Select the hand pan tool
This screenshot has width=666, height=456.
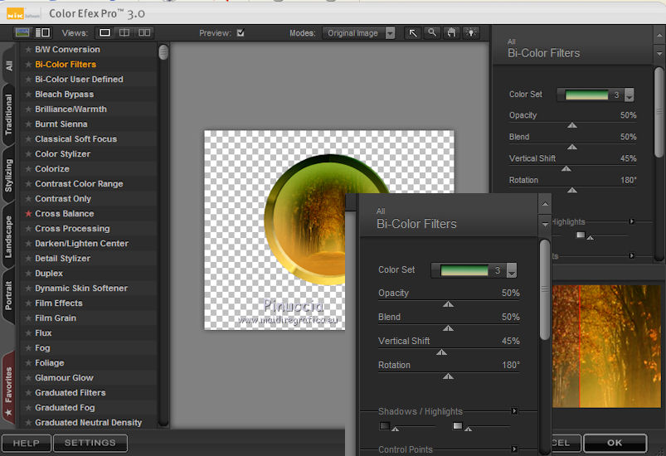pos(452,33)
